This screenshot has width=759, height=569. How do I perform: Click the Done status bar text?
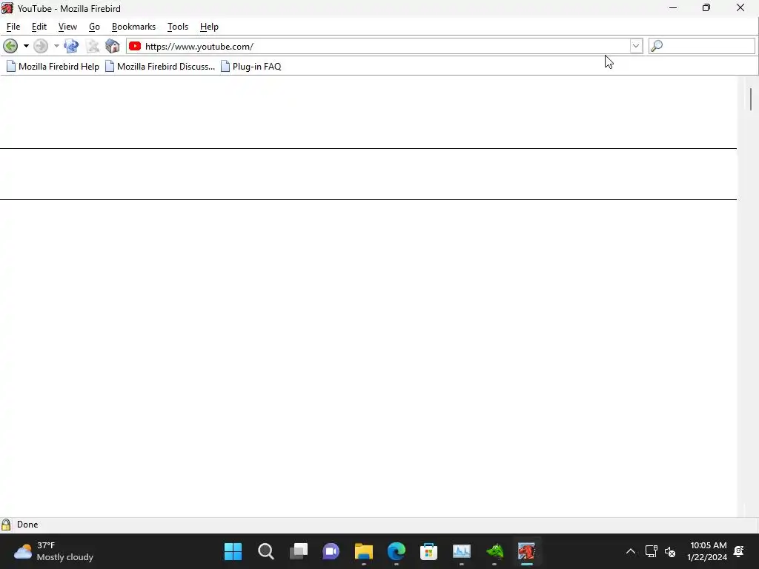[x=27, y=525]
